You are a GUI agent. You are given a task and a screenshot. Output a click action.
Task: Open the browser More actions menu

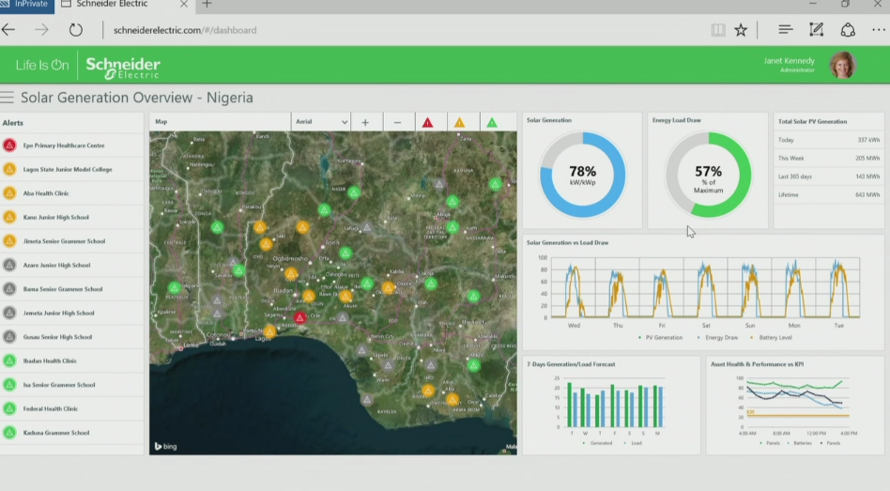[877, 30]
